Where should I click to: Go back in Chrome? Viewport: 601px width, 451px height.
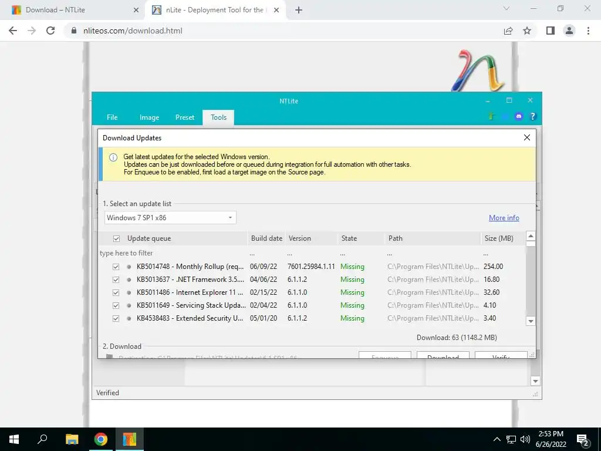pos(13,31)
